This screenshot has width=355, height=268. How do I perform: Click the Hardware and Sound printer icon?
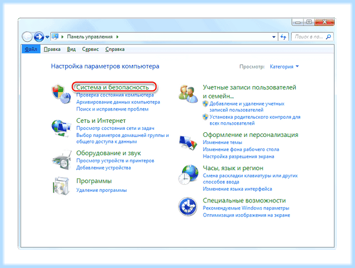coord(62,160)
